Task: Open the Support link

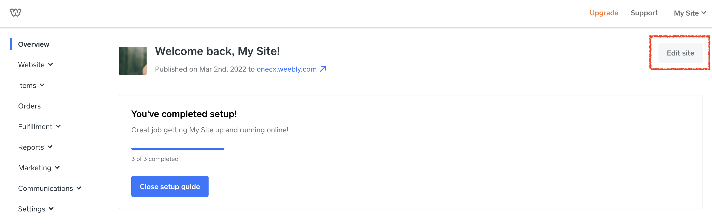Action: [644, 13]
